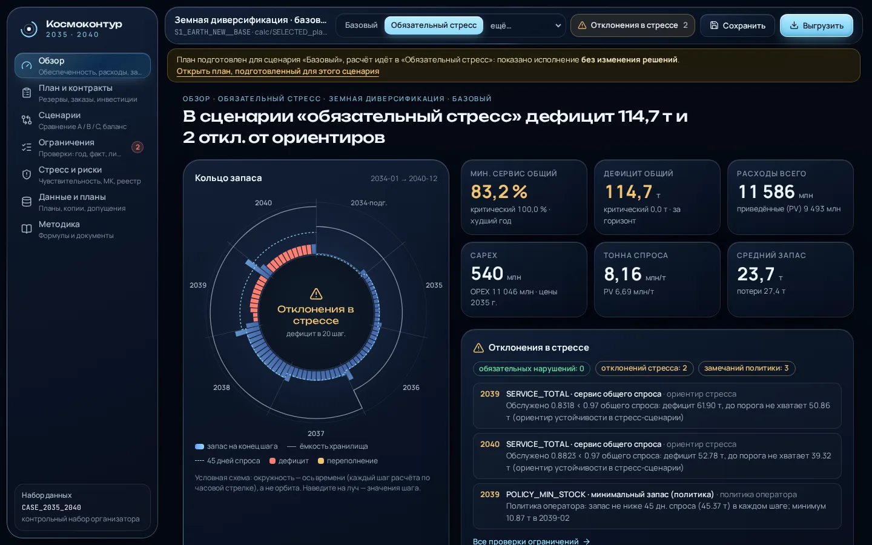Click the переполнение yellow legend swatch
This screenshot has height=545, width=872.
(x=321, y=461)
